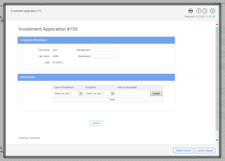Viewport: 225px width, 161px height.
Task: Click the Cancel request button
Action: click(x=205, y=151)
